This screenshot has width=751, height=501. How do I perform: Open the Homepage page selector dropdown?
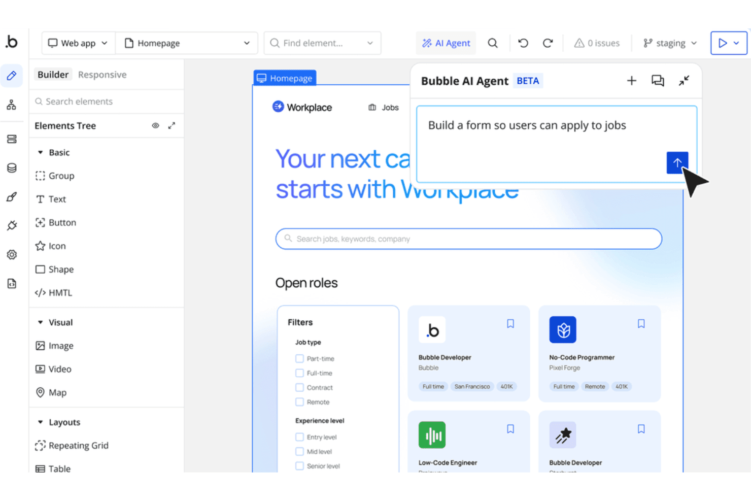click(187, 43)
